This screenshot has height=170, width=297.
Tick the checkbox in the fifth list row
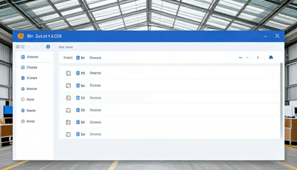(68, 122)
